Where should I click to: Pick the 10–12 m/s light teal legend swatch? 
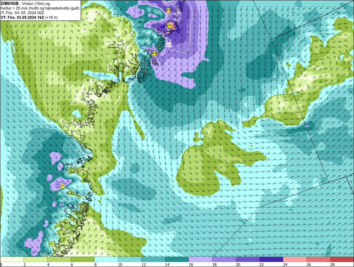tap(130, 259)
